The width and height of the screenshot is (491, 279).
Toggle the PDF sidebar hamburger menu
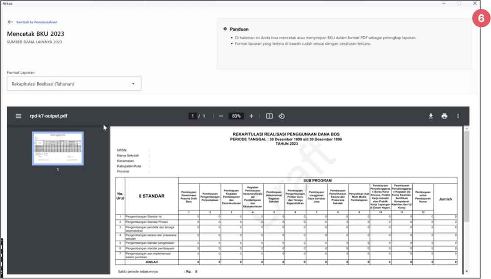point(18,116)
